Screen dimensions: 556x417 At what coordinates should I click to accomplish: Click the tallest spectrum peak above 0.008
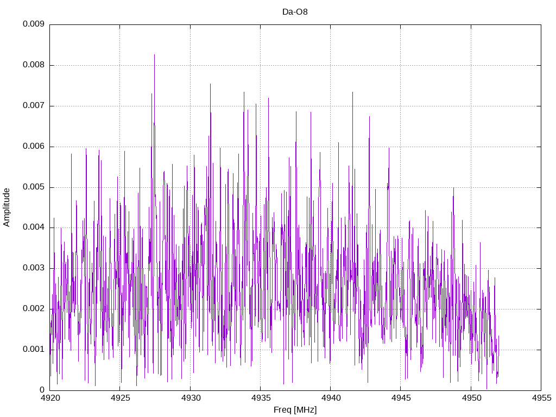(154, 56)
